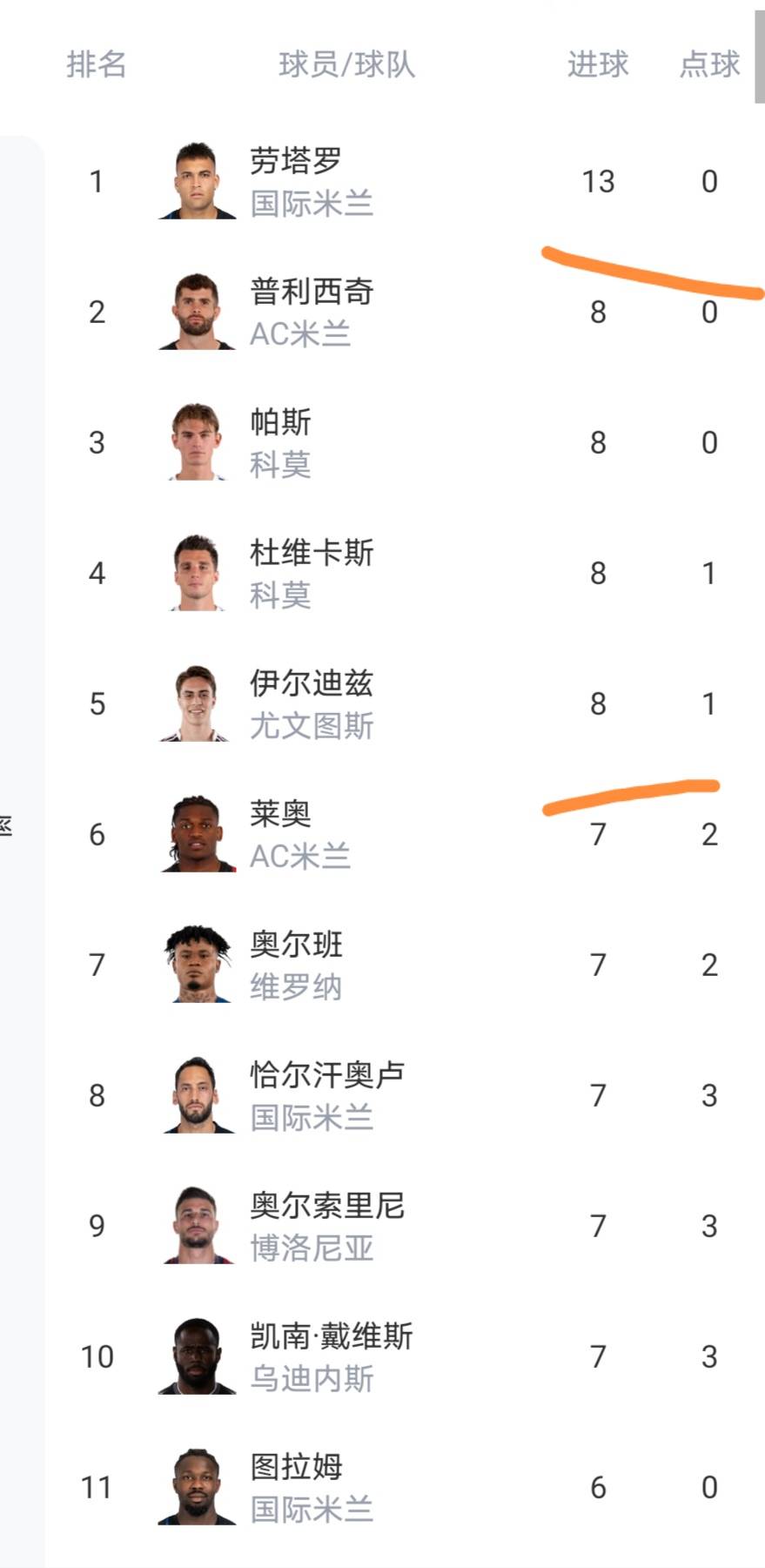
Task: Click the 尤文图斯 team name
Action: click(x=312, y=726)
